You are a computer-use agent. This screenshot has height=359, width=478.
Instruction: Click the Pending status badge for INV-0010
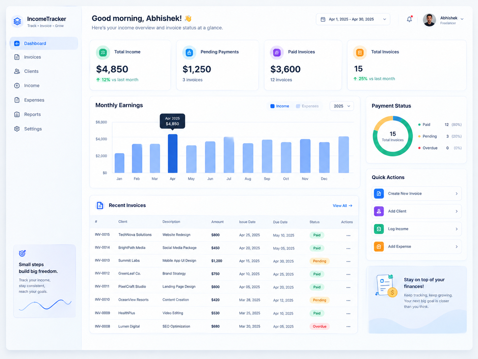click(x=320, y=300)
